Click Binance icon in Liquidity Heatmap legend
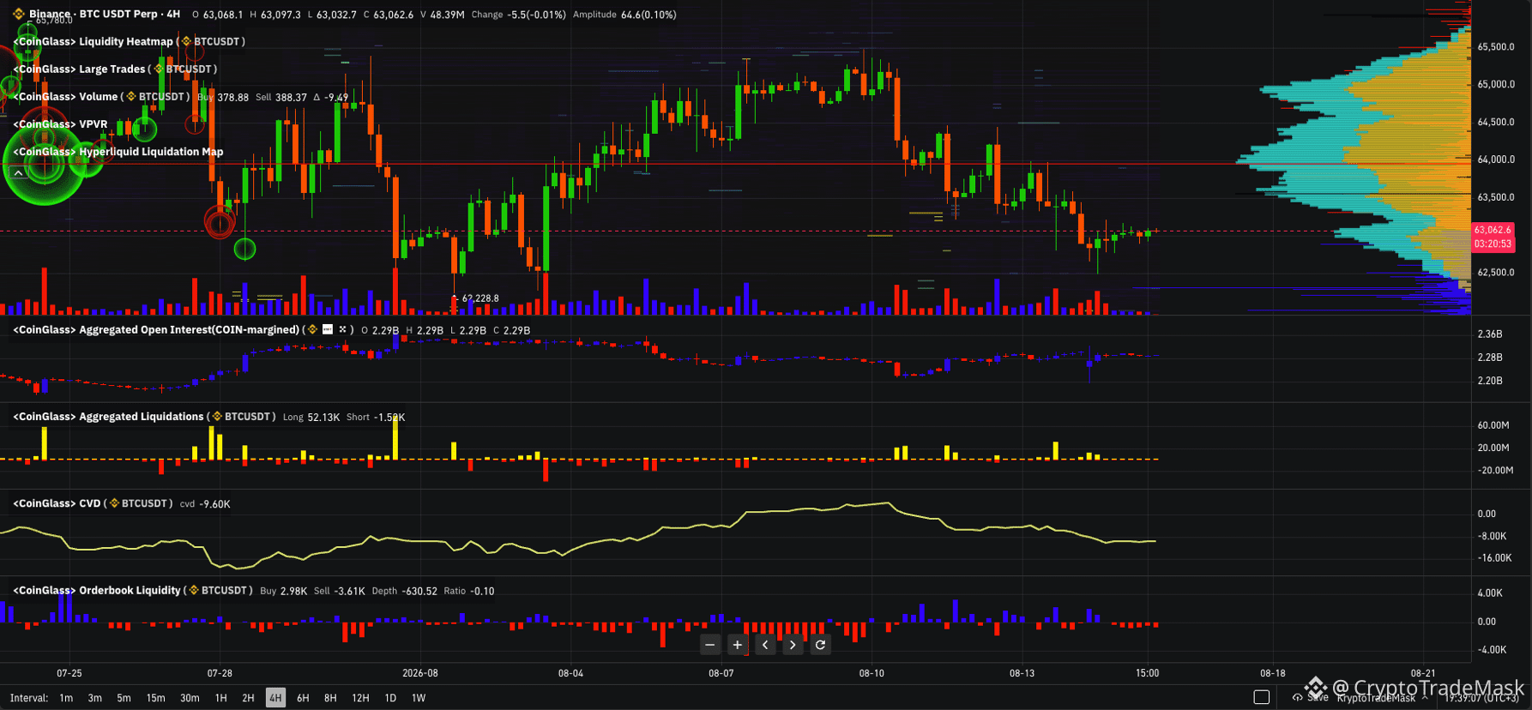 click(x=186, y=42)
